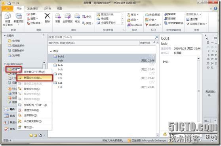Switch to the Tasks (任务) navigation button
Image resolution: width=221 pixels, height=146 pixels.
pyautogui.click(x=10, y=129)
